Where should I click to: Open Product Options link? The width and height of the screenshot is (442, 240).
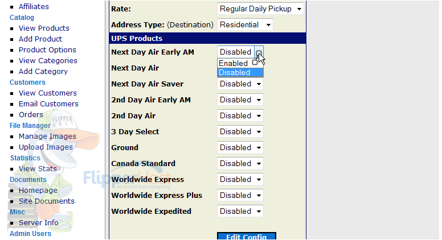click(x=47, y=50)
